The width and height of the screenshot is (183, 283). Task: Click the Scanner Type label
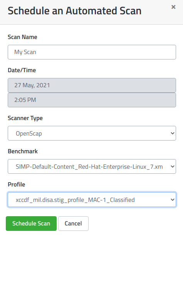click(25, 118)
